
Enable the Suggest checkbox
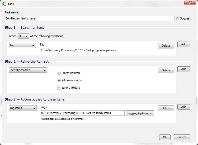(177, 18)
